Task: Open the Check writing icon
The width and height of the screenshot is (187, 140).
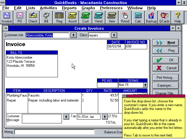Action: click(x=33, y=17)
